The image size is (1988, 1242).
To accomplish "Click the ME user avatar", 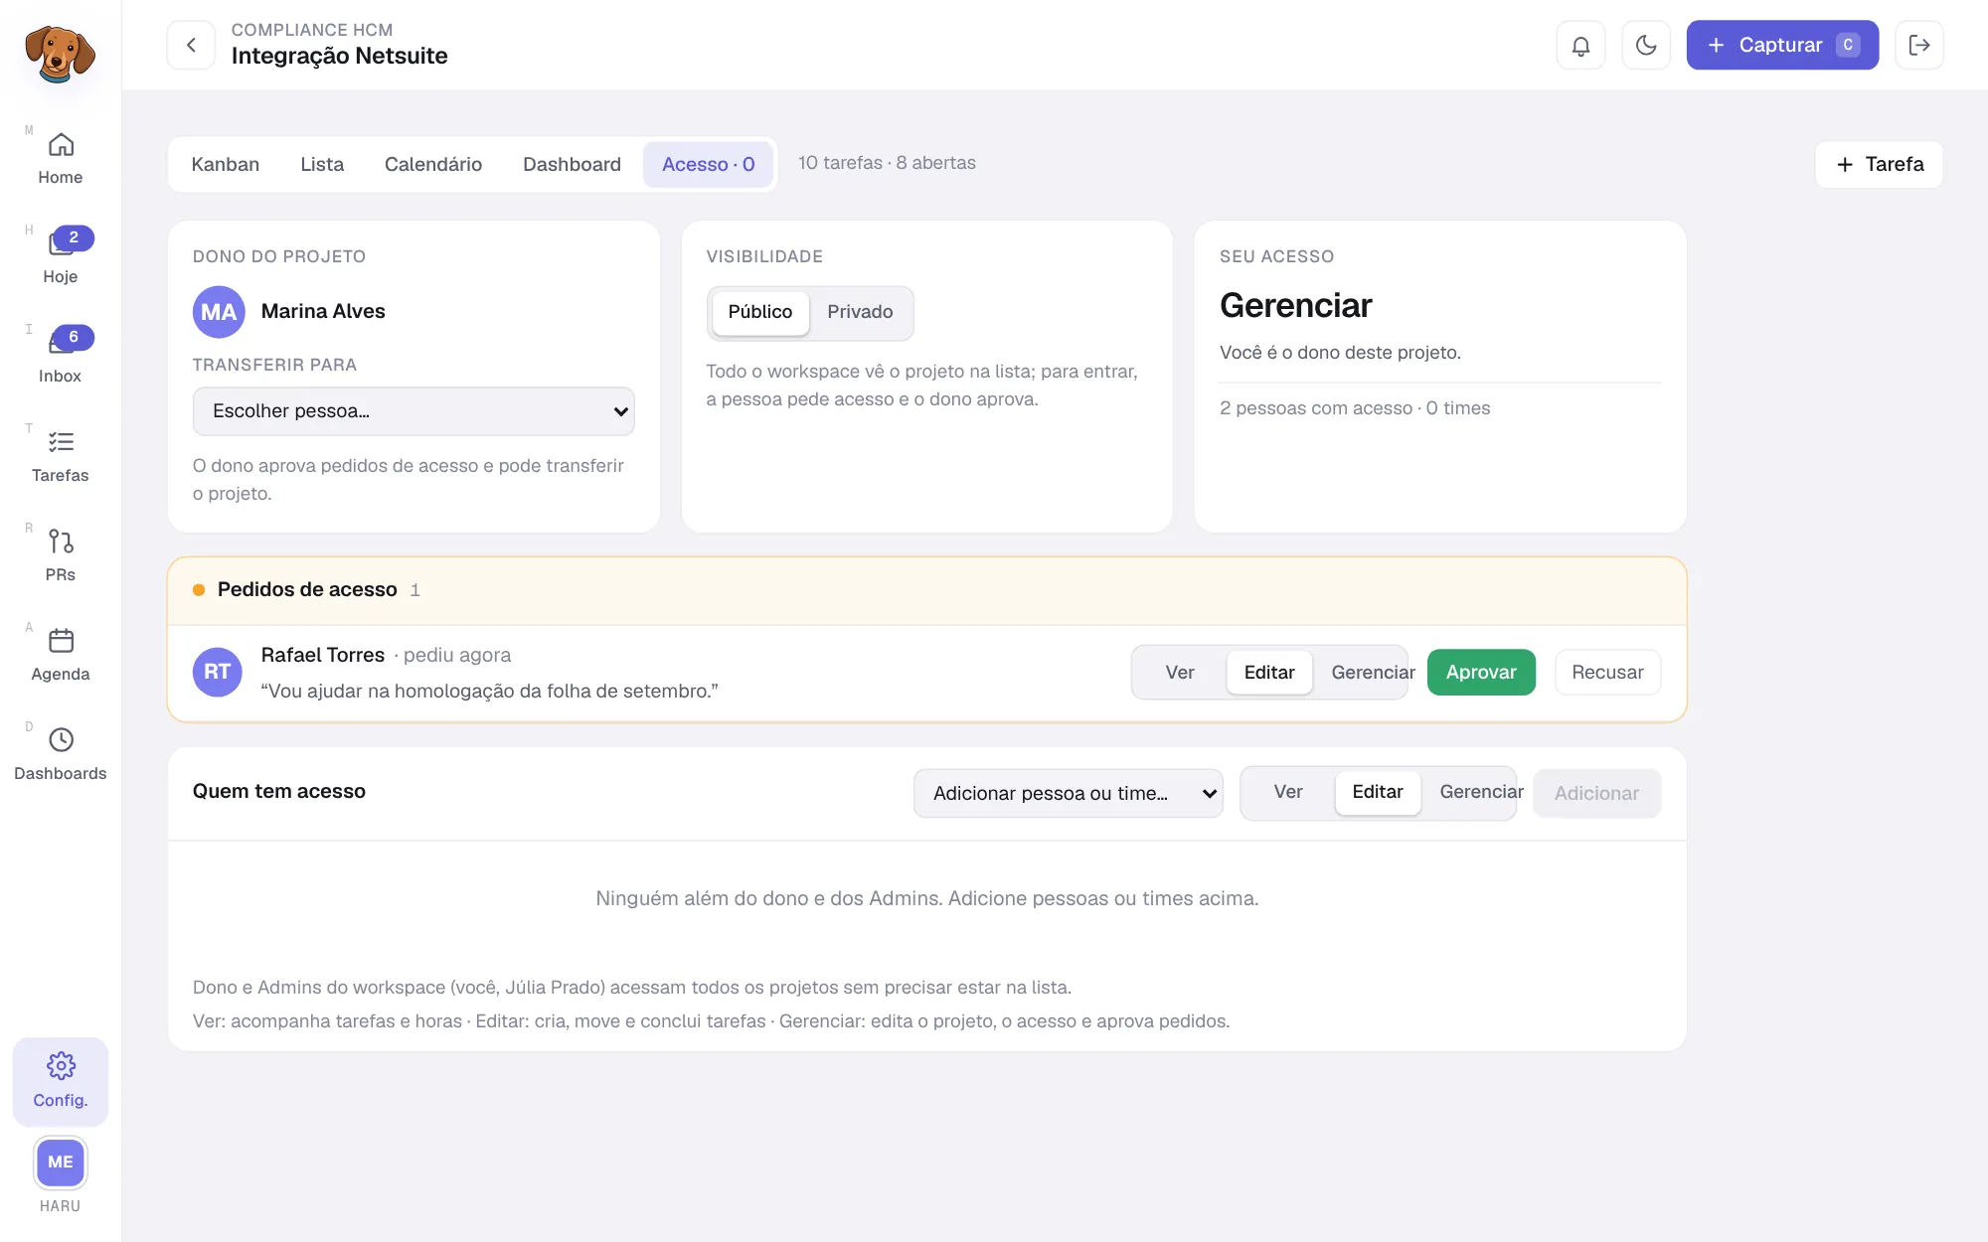I will coord(61,1163).
